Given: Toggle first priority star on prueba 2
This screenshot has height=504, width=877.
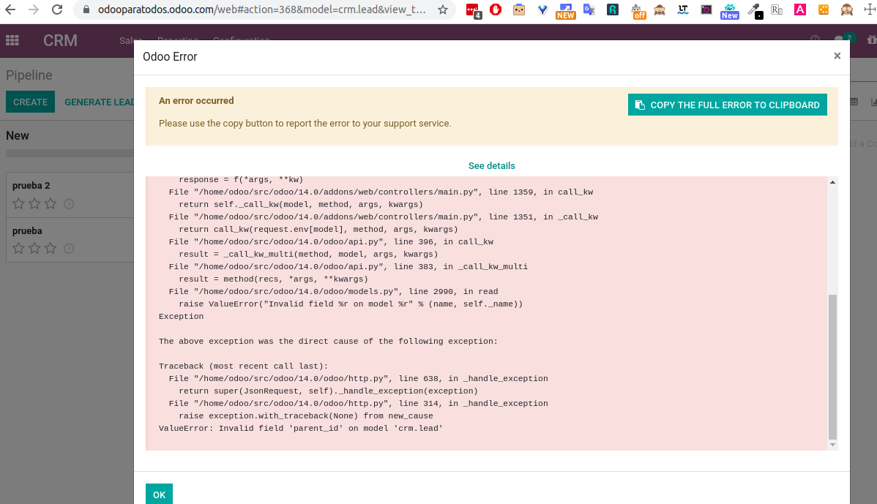Looking at the screenshot, I should (18, 203).
